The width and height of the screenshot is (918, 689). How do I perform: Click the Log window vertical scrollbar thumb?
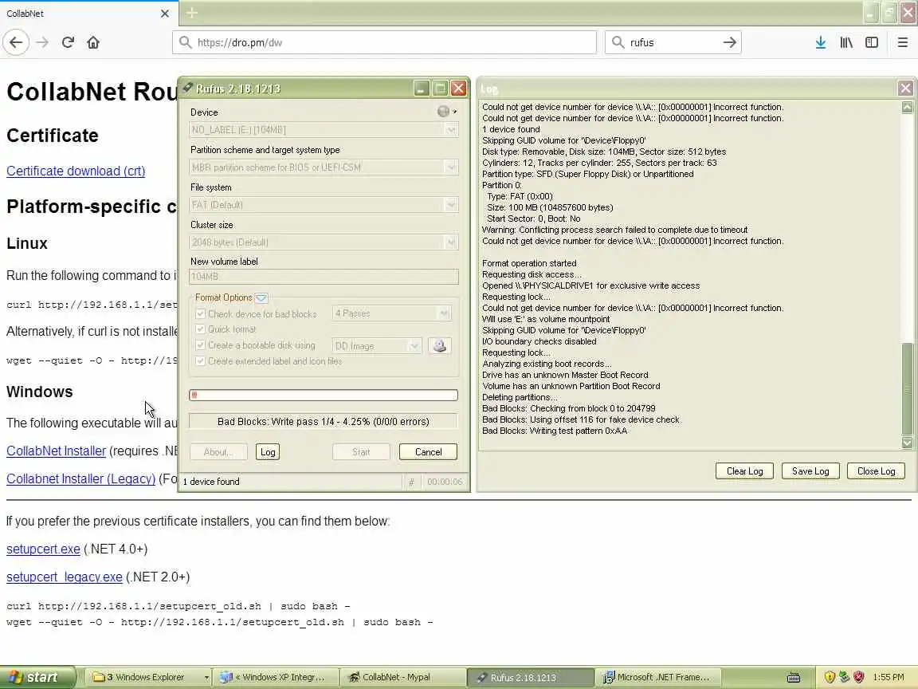907,389
